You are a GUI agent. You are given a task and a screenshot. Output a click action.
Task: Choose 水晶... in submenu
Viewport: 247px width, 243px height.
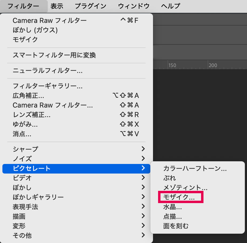pyautogui.click(x=198, y=207)
